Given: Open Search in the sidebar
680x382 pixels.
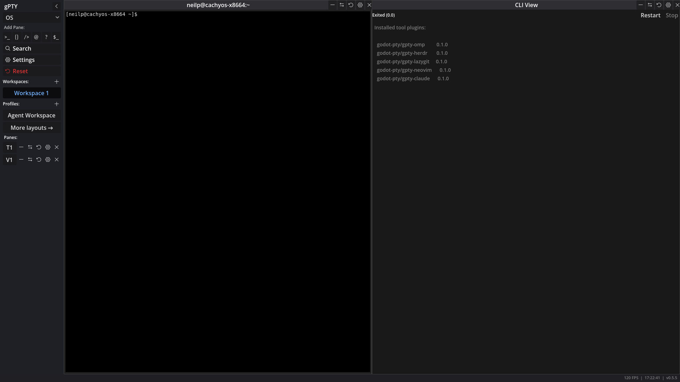Looking at the screenshot, I should pos(32,48).
